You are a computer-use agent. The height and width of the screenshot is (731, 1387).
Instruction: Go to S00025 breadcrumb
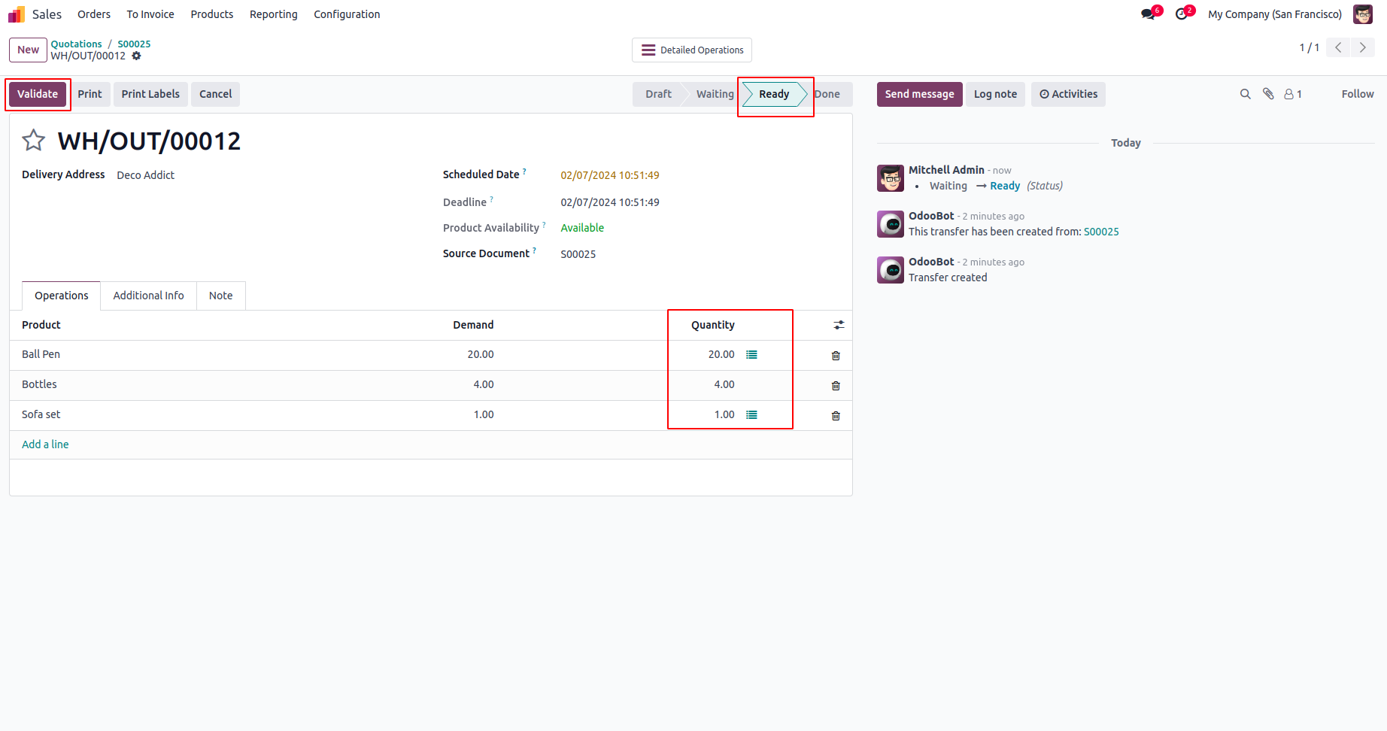(x=134, y=44)
